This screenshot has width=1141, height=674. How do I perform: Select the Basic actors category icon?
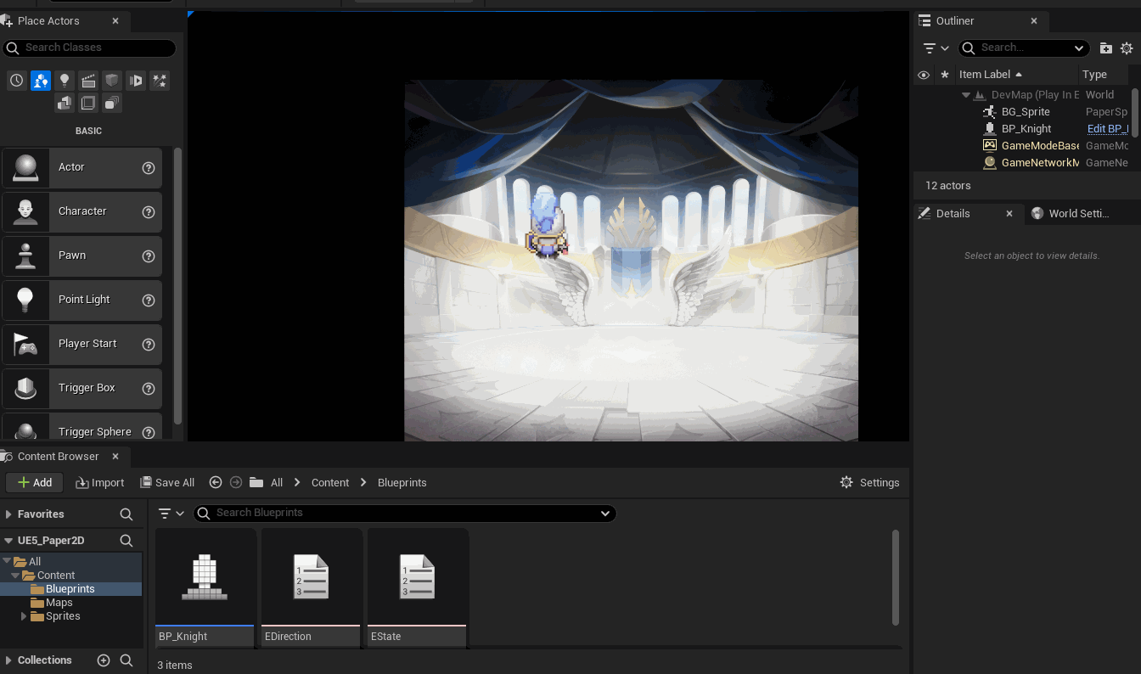[41, 81]
